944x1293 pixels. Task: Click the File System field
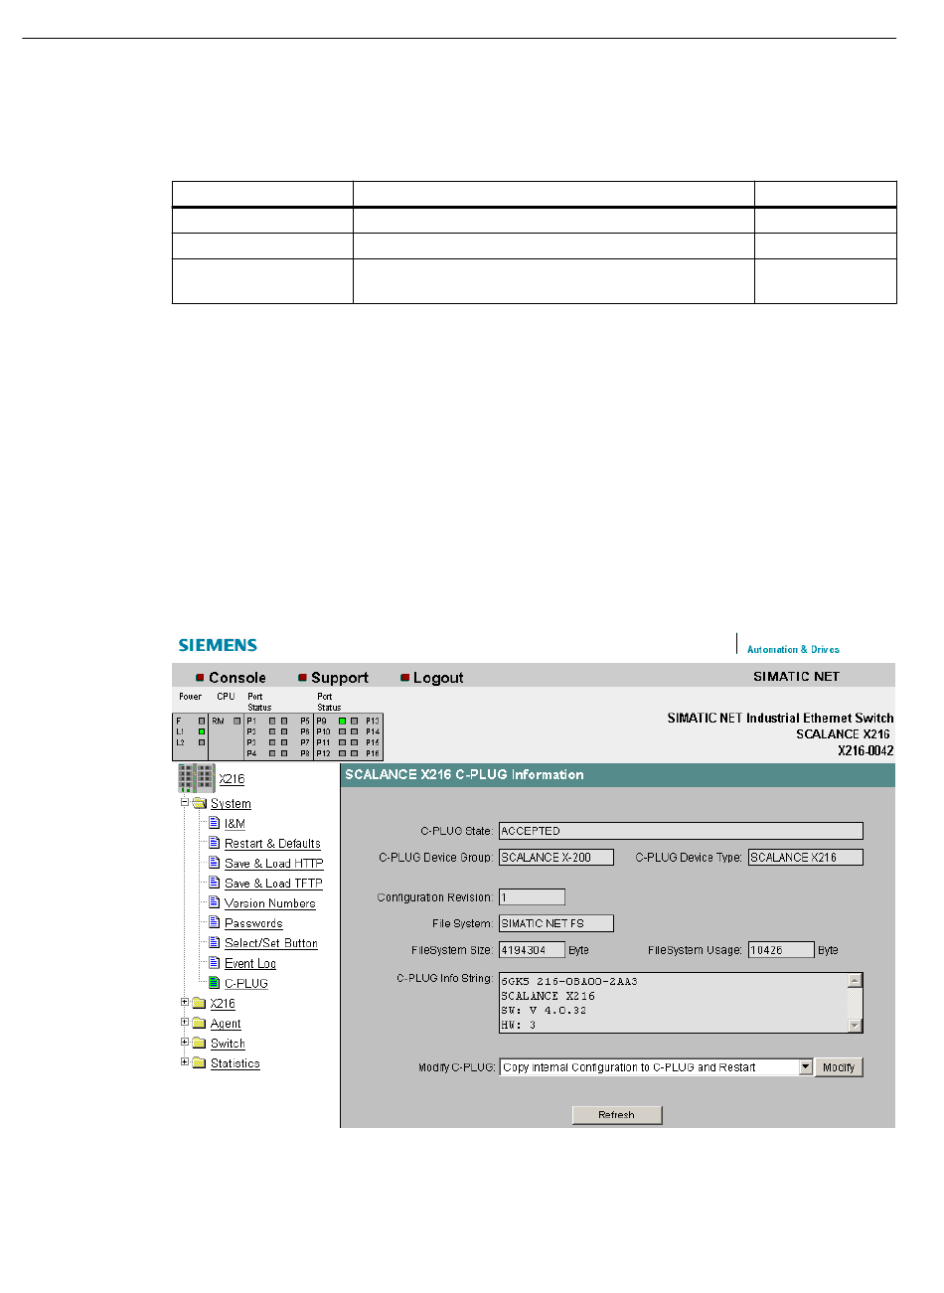[x=556, y=923]
